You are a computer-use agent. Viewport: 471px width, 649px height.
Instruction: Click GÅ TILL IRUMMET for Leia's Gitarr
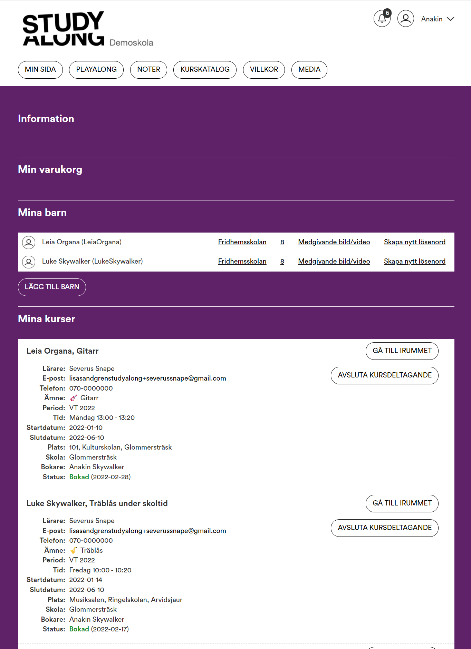(x=402, y=351)
